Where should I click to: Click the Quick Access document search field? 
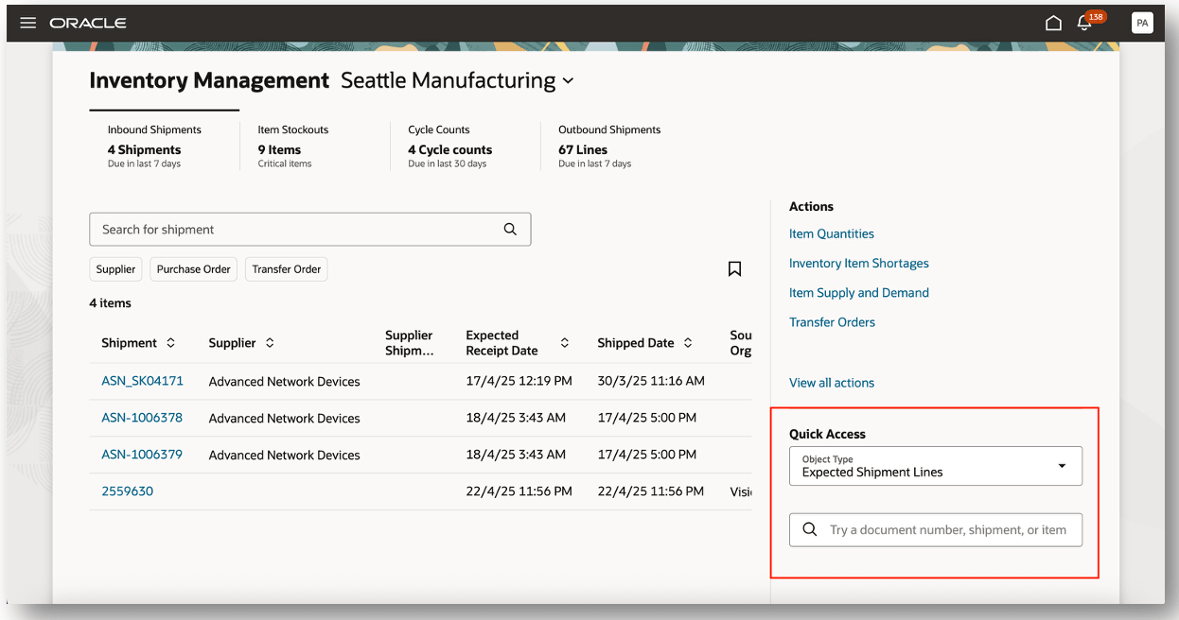click(947, 529)
